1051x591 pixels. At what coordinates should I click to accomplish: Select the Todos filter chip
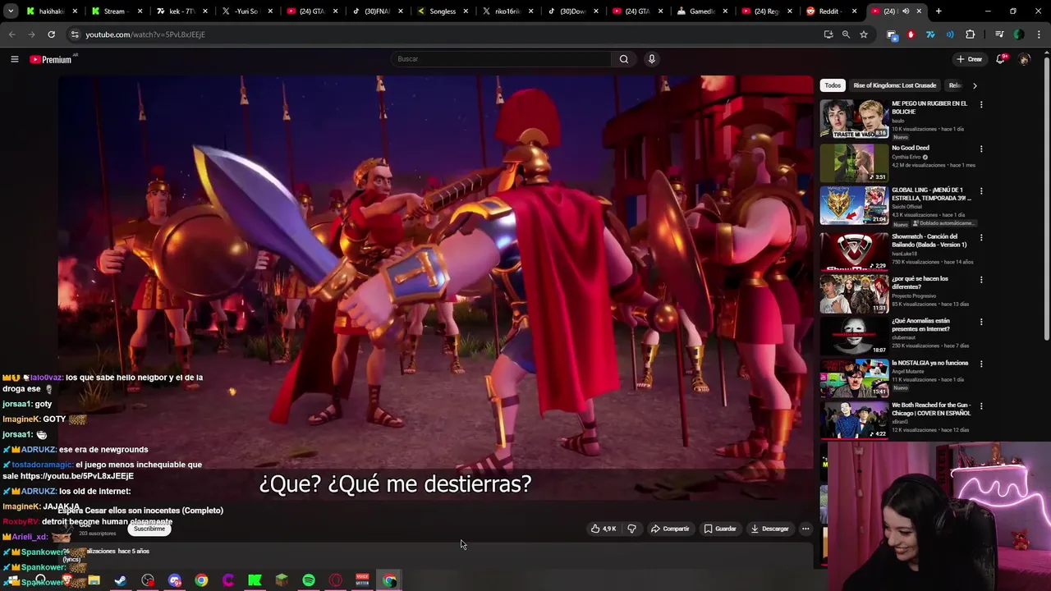pyautogui.click(x=833, y=85)
